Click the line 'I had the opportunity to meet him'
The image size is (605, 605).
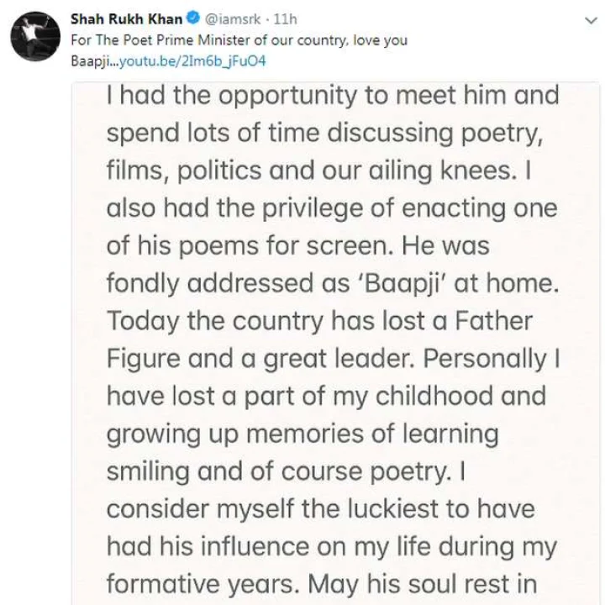click(333, 97)
